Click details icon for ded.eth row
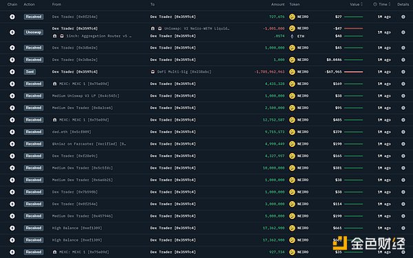413x258 pixels. 403,132
